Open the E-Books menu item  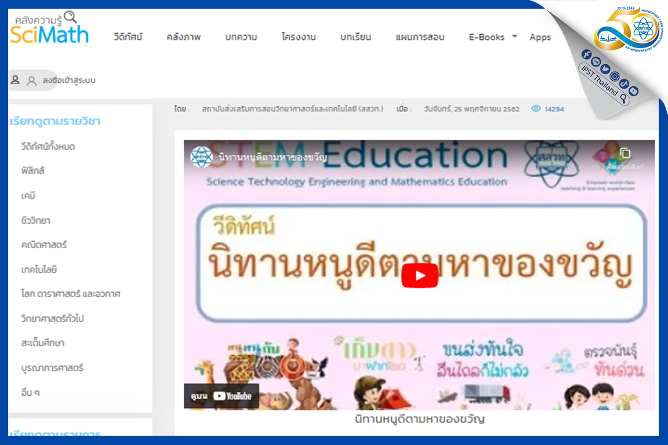click(x=487, y=37)
